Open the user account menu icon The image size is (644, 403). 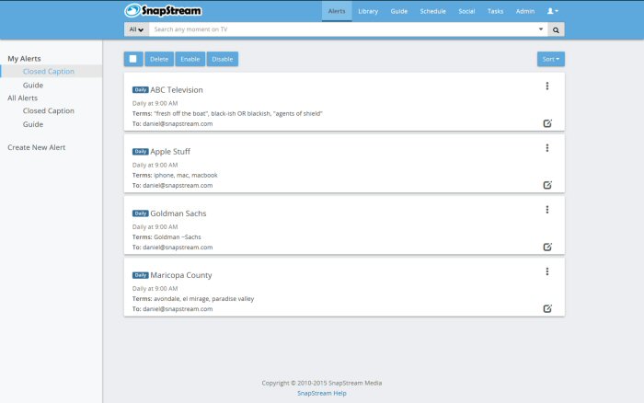[x=552, y=11]
